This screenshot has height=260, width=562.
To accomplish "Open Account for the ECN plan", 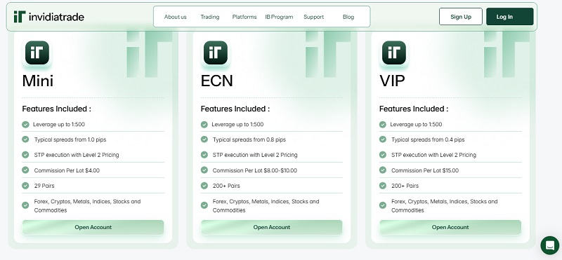I will tap(271, 227).
